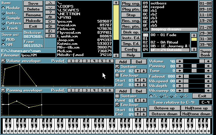Switch to instrument bank 09-10
The height and width of the screenshot is (135, 216).
206,9
